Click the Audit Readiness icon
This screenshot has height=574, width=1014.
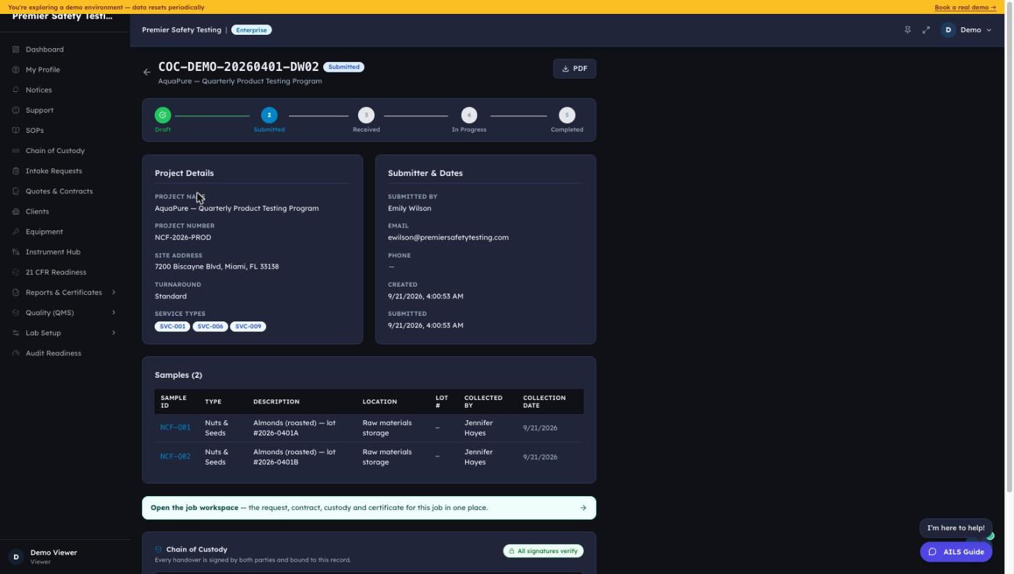point(16,353)
